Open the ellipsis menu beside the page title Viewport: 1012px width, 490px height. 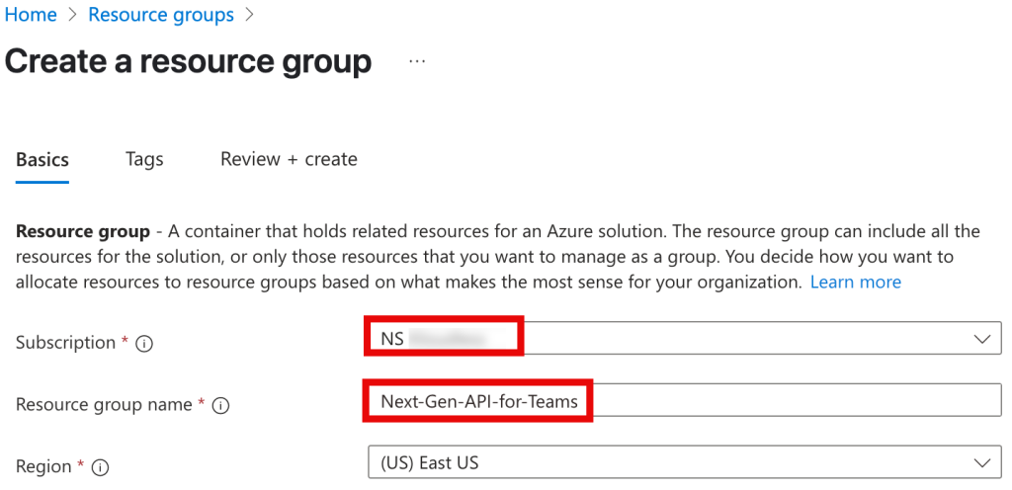tap(417, 61)
